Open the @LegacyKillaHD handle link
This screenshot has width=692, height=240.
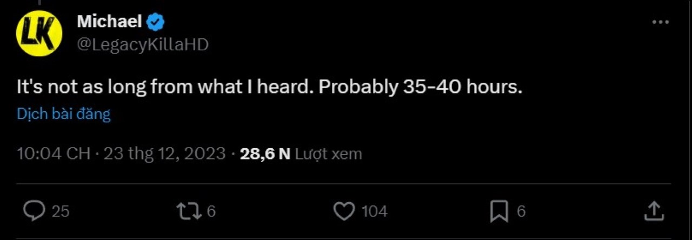click(143, 44)
